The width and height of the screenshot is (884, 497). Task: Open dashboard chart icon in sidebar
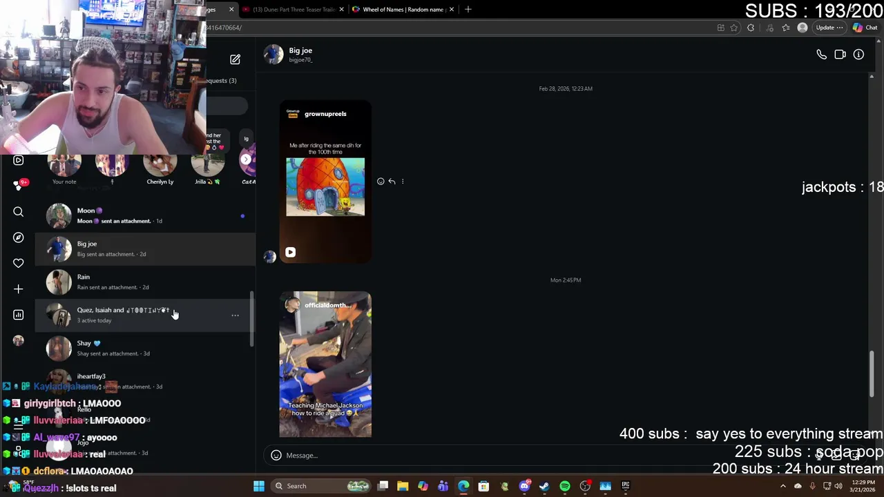pyautogui.click(x=19, y=315)
